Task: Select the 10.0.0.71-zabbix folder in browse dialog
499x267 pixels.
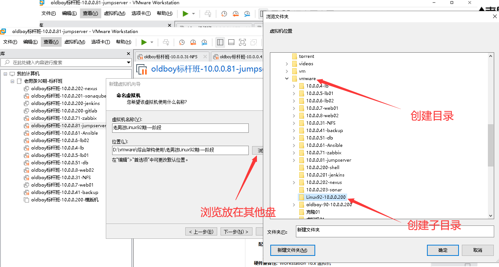Action: click(323, 153)
